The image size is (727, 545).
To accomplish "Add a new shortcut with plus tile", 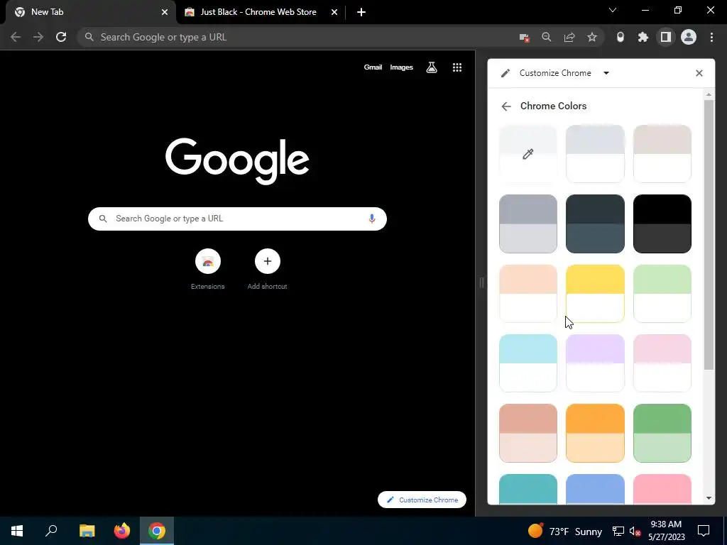I will (x=268, y=270).
